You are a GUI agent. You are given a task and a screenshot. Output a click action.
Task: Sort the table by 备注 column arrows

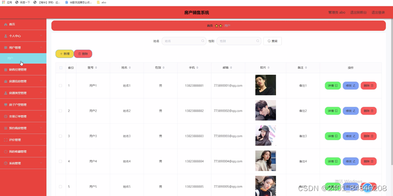[306, 68]
